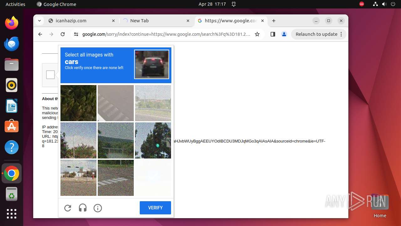401x226 pixels.
Task: Close the icanhazip.com tab
Action: pyautogui.click(x=113, y=21)
